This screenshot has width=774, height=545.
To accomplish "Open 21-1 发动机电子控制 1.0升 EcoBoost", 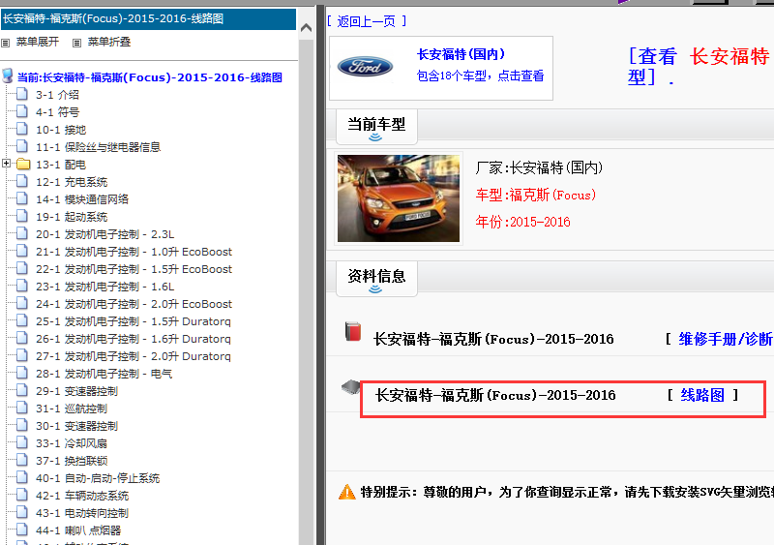I will (134, 252).
